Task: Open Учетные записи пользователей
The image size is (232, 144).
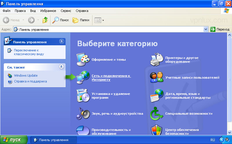Action: tap(192, 78)
